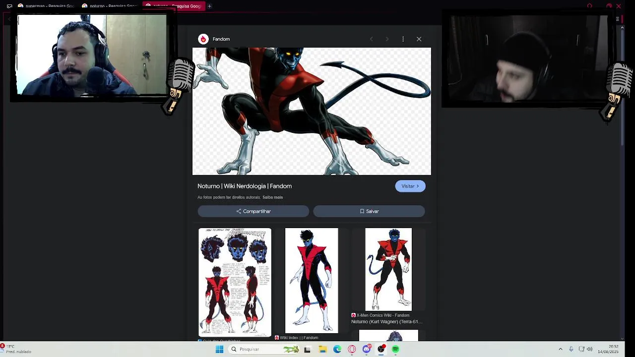Viewport: 635px width, 357px height.
Task: Open the OBS Studio taskbar icon
Action: (381, 349)
